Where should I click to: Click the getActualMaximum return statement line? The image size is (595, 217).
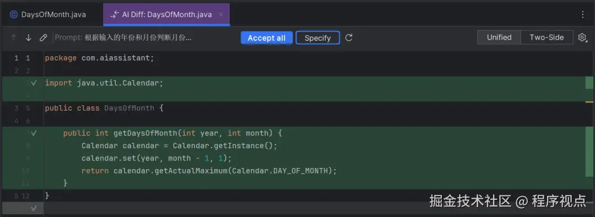coord(209,171)
